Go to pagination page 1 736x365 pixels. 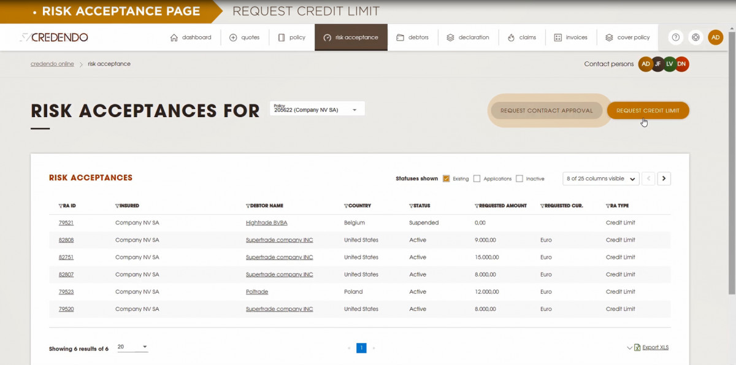tap(361, 348)
